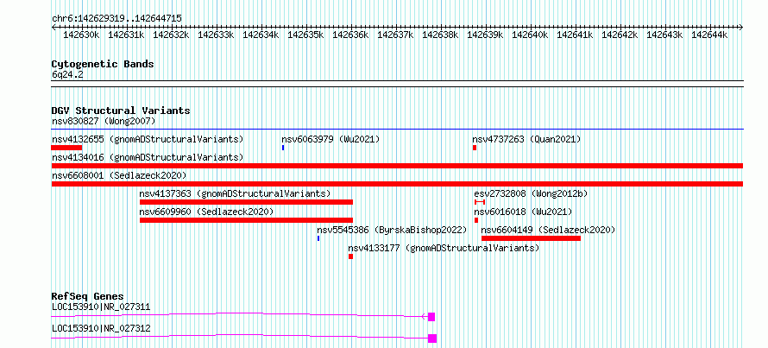Click the small red marker under nsv4133177

[x=350, y=256]
